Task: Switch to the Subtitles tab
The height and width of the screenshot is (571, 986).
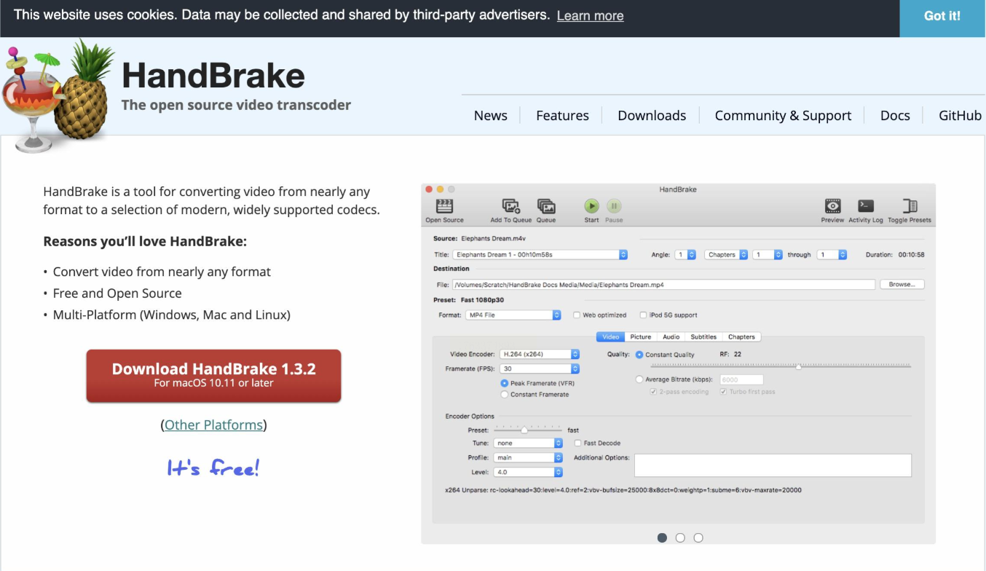Action: click(x=703, y=337)
